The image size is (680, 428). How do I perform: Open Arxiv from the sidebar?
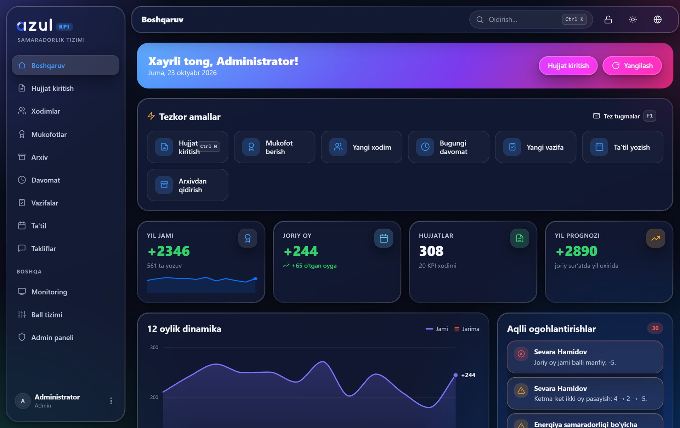pos(66,157)
